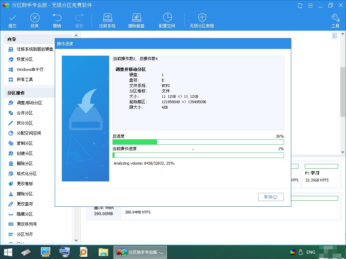Click the ENG language indicator
This screenshot has height=259, width=346.
(x=311, y=252)
